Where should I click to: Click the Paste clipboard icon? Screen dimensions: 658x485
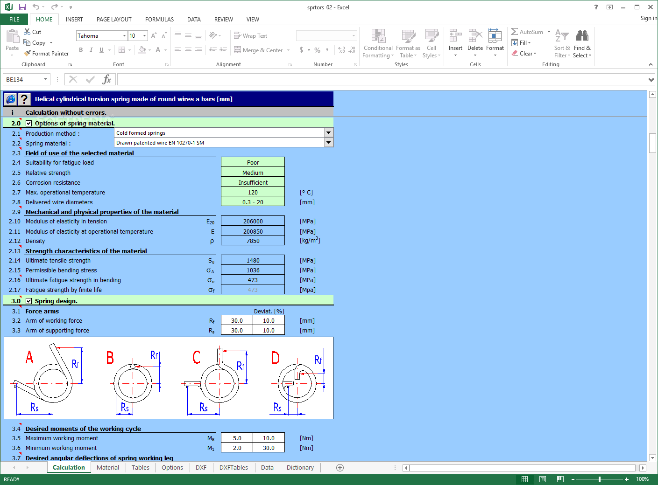click(x=12, y=37)
